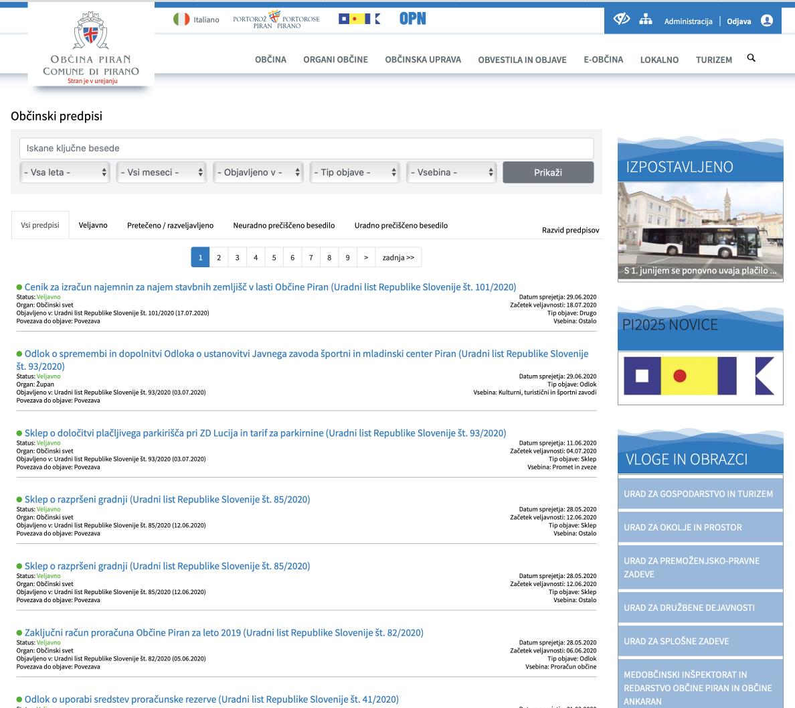Go to pagination page 9
The width and height of the screenshot is (795, 708).
click(x=347, y=257)
